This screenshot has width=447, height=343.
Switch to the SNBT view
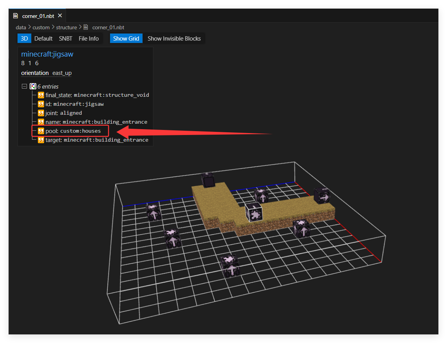click(66, 39)
